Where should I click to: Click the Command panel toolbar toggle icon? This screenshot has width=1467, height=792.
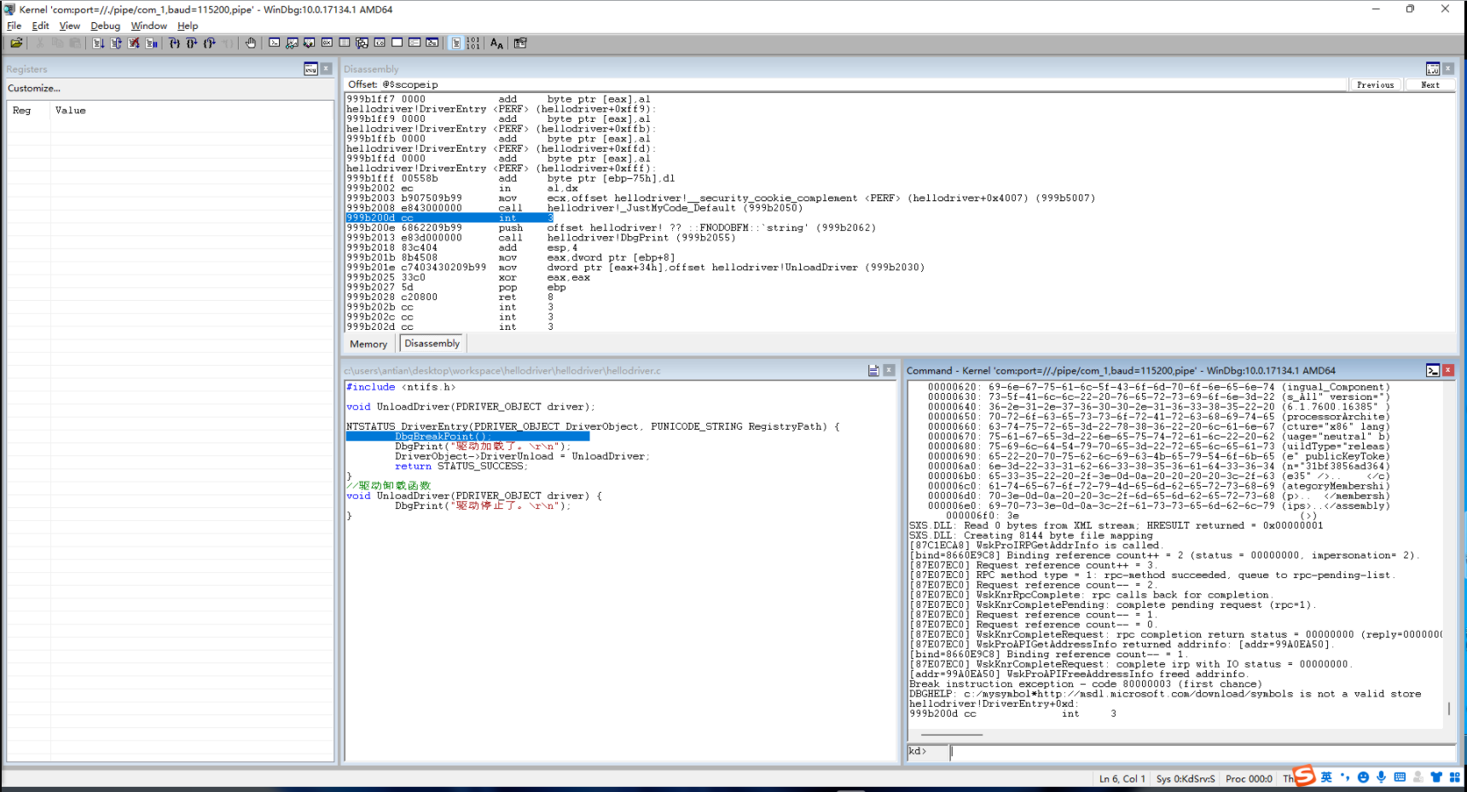click(1433, 371)
